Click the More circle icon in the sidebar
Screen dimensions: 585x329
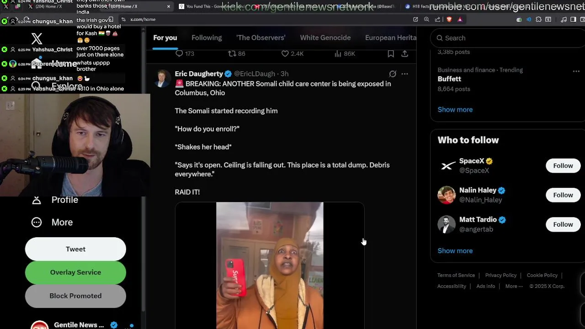click(37, 222)
